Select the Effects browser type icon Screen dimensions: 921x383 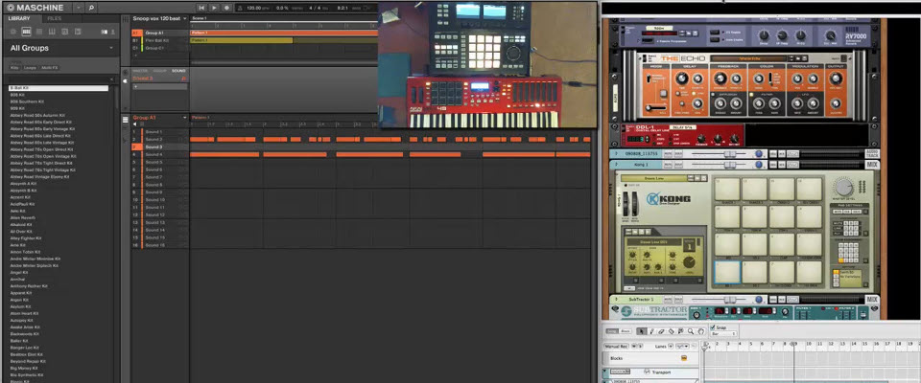(64, 32)
